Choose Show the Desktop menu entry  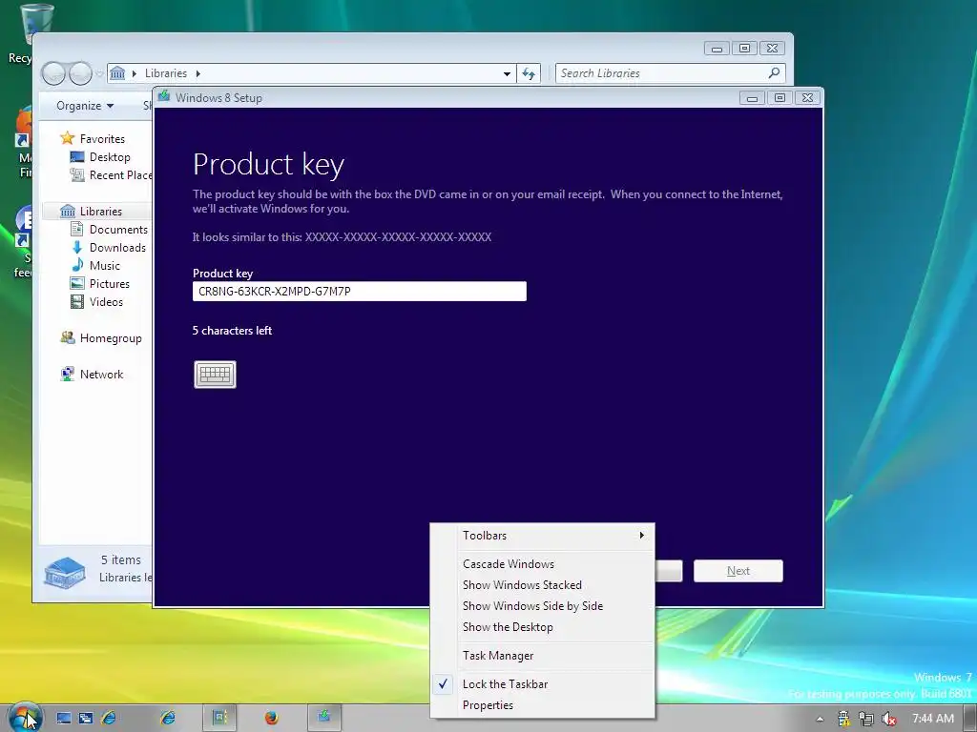[x=542, y=627]
